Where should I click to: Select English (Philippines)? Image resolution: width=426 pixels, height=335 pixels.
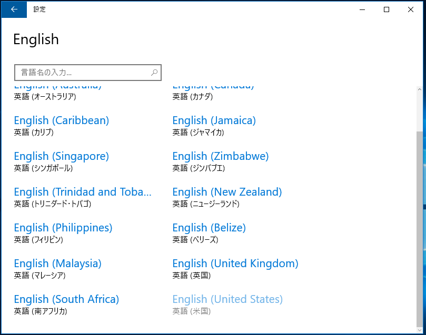[63, 234]
